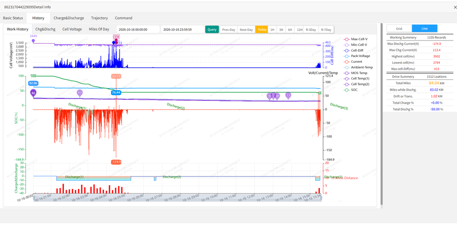
Task: Switch summary view to Line
Action: (424, 29)
